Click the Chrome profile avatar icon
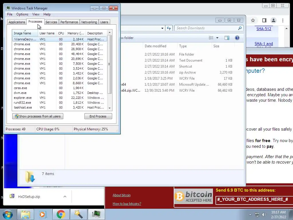The image size is (293, 220). 274,20
